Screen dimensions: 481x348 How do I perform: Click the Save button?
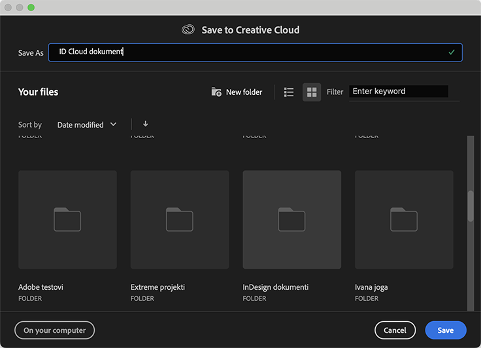click(445, 330)
